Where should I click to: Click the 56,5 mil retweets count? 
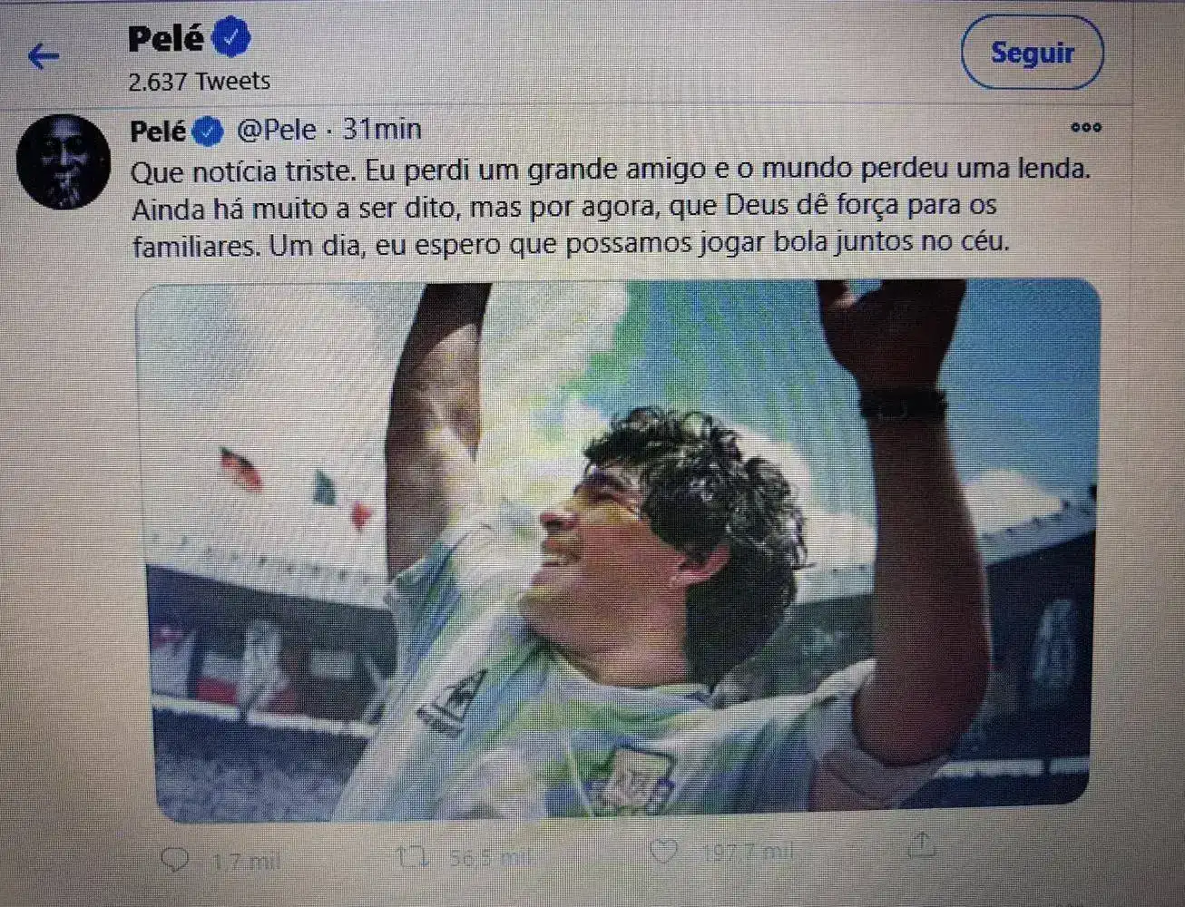491,857
